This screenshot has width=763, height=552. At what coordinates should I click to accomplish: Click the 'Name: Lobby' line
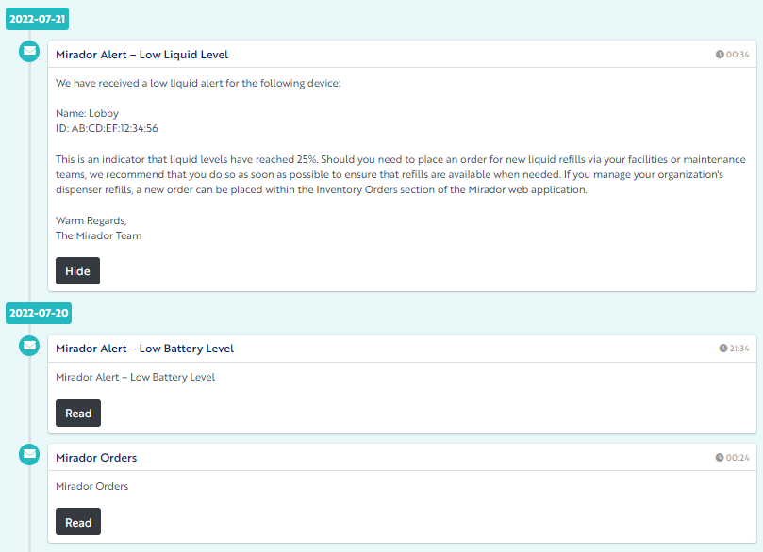pyautogui.click(x=87, y=114)
